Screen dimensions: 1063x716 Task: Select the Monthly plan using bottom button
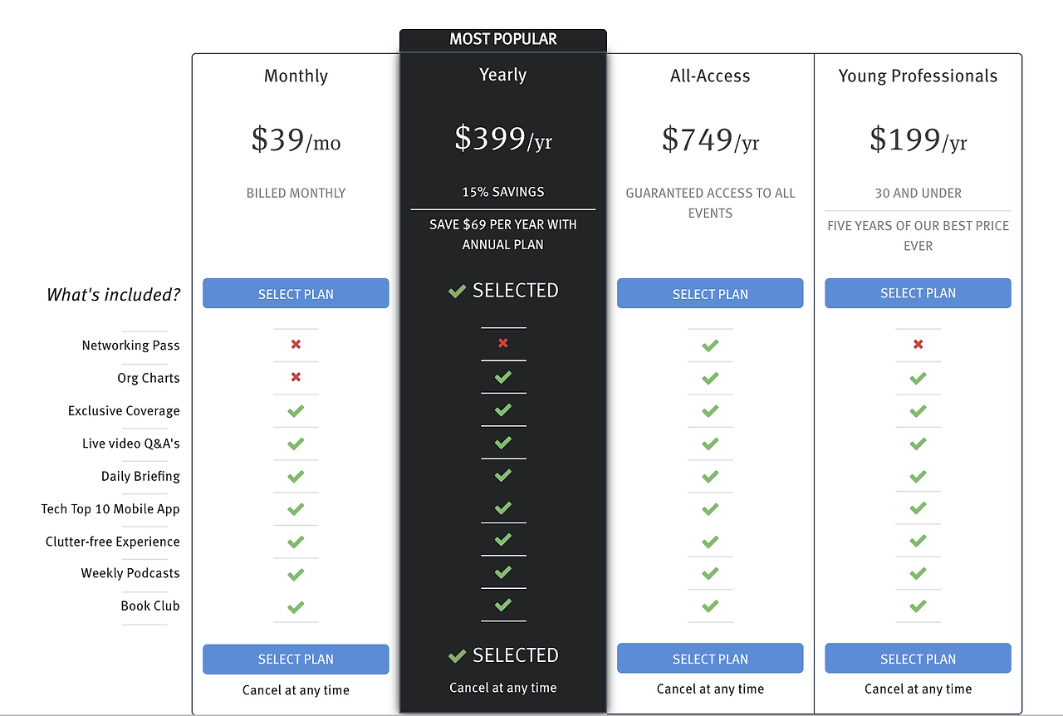[296, 659]
